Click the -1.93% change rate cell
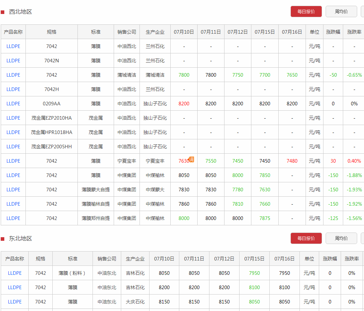The width and height of the screenshot is (364, 311). (x=354, y=190)
